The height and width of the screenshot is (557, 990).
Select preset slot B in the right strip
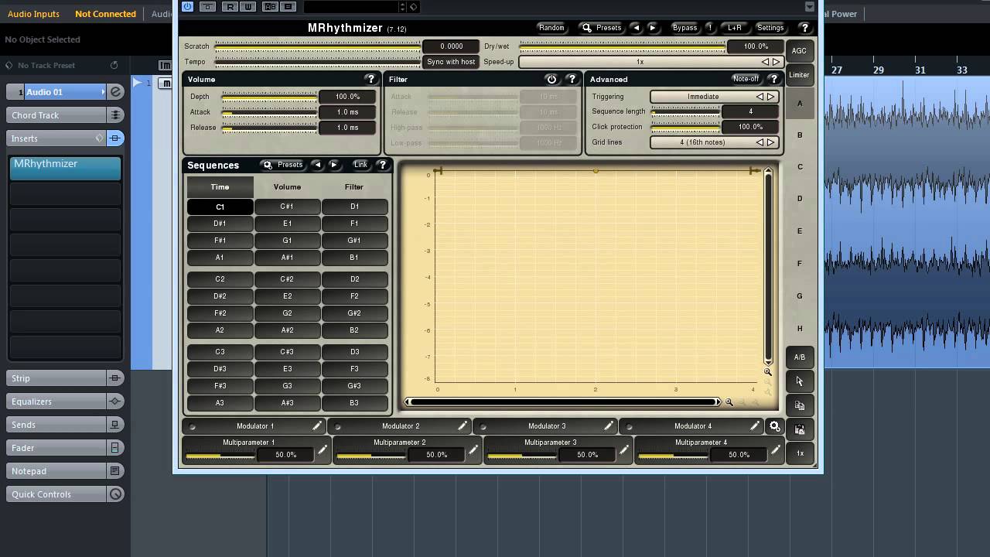(x=800, y=135)
